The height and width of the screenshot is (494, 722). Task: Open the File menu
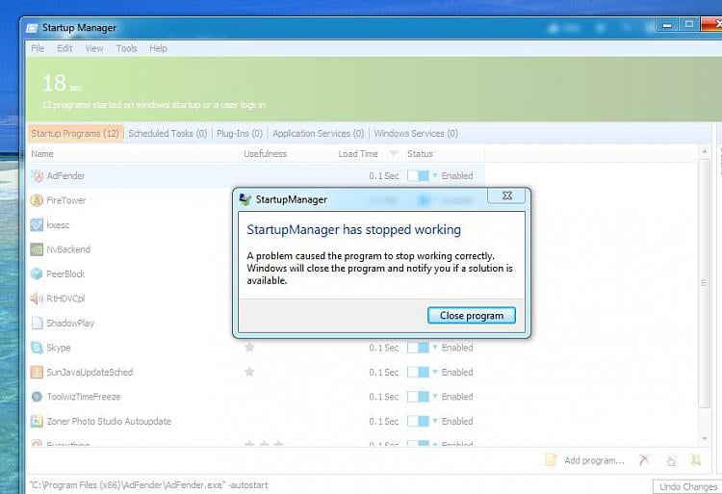coord(38,48)
